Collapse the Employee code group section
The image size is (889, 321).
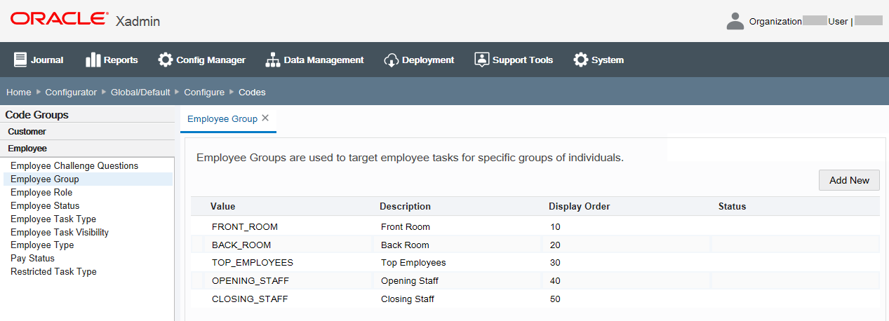pyautogui.click(x=27, y=148)
